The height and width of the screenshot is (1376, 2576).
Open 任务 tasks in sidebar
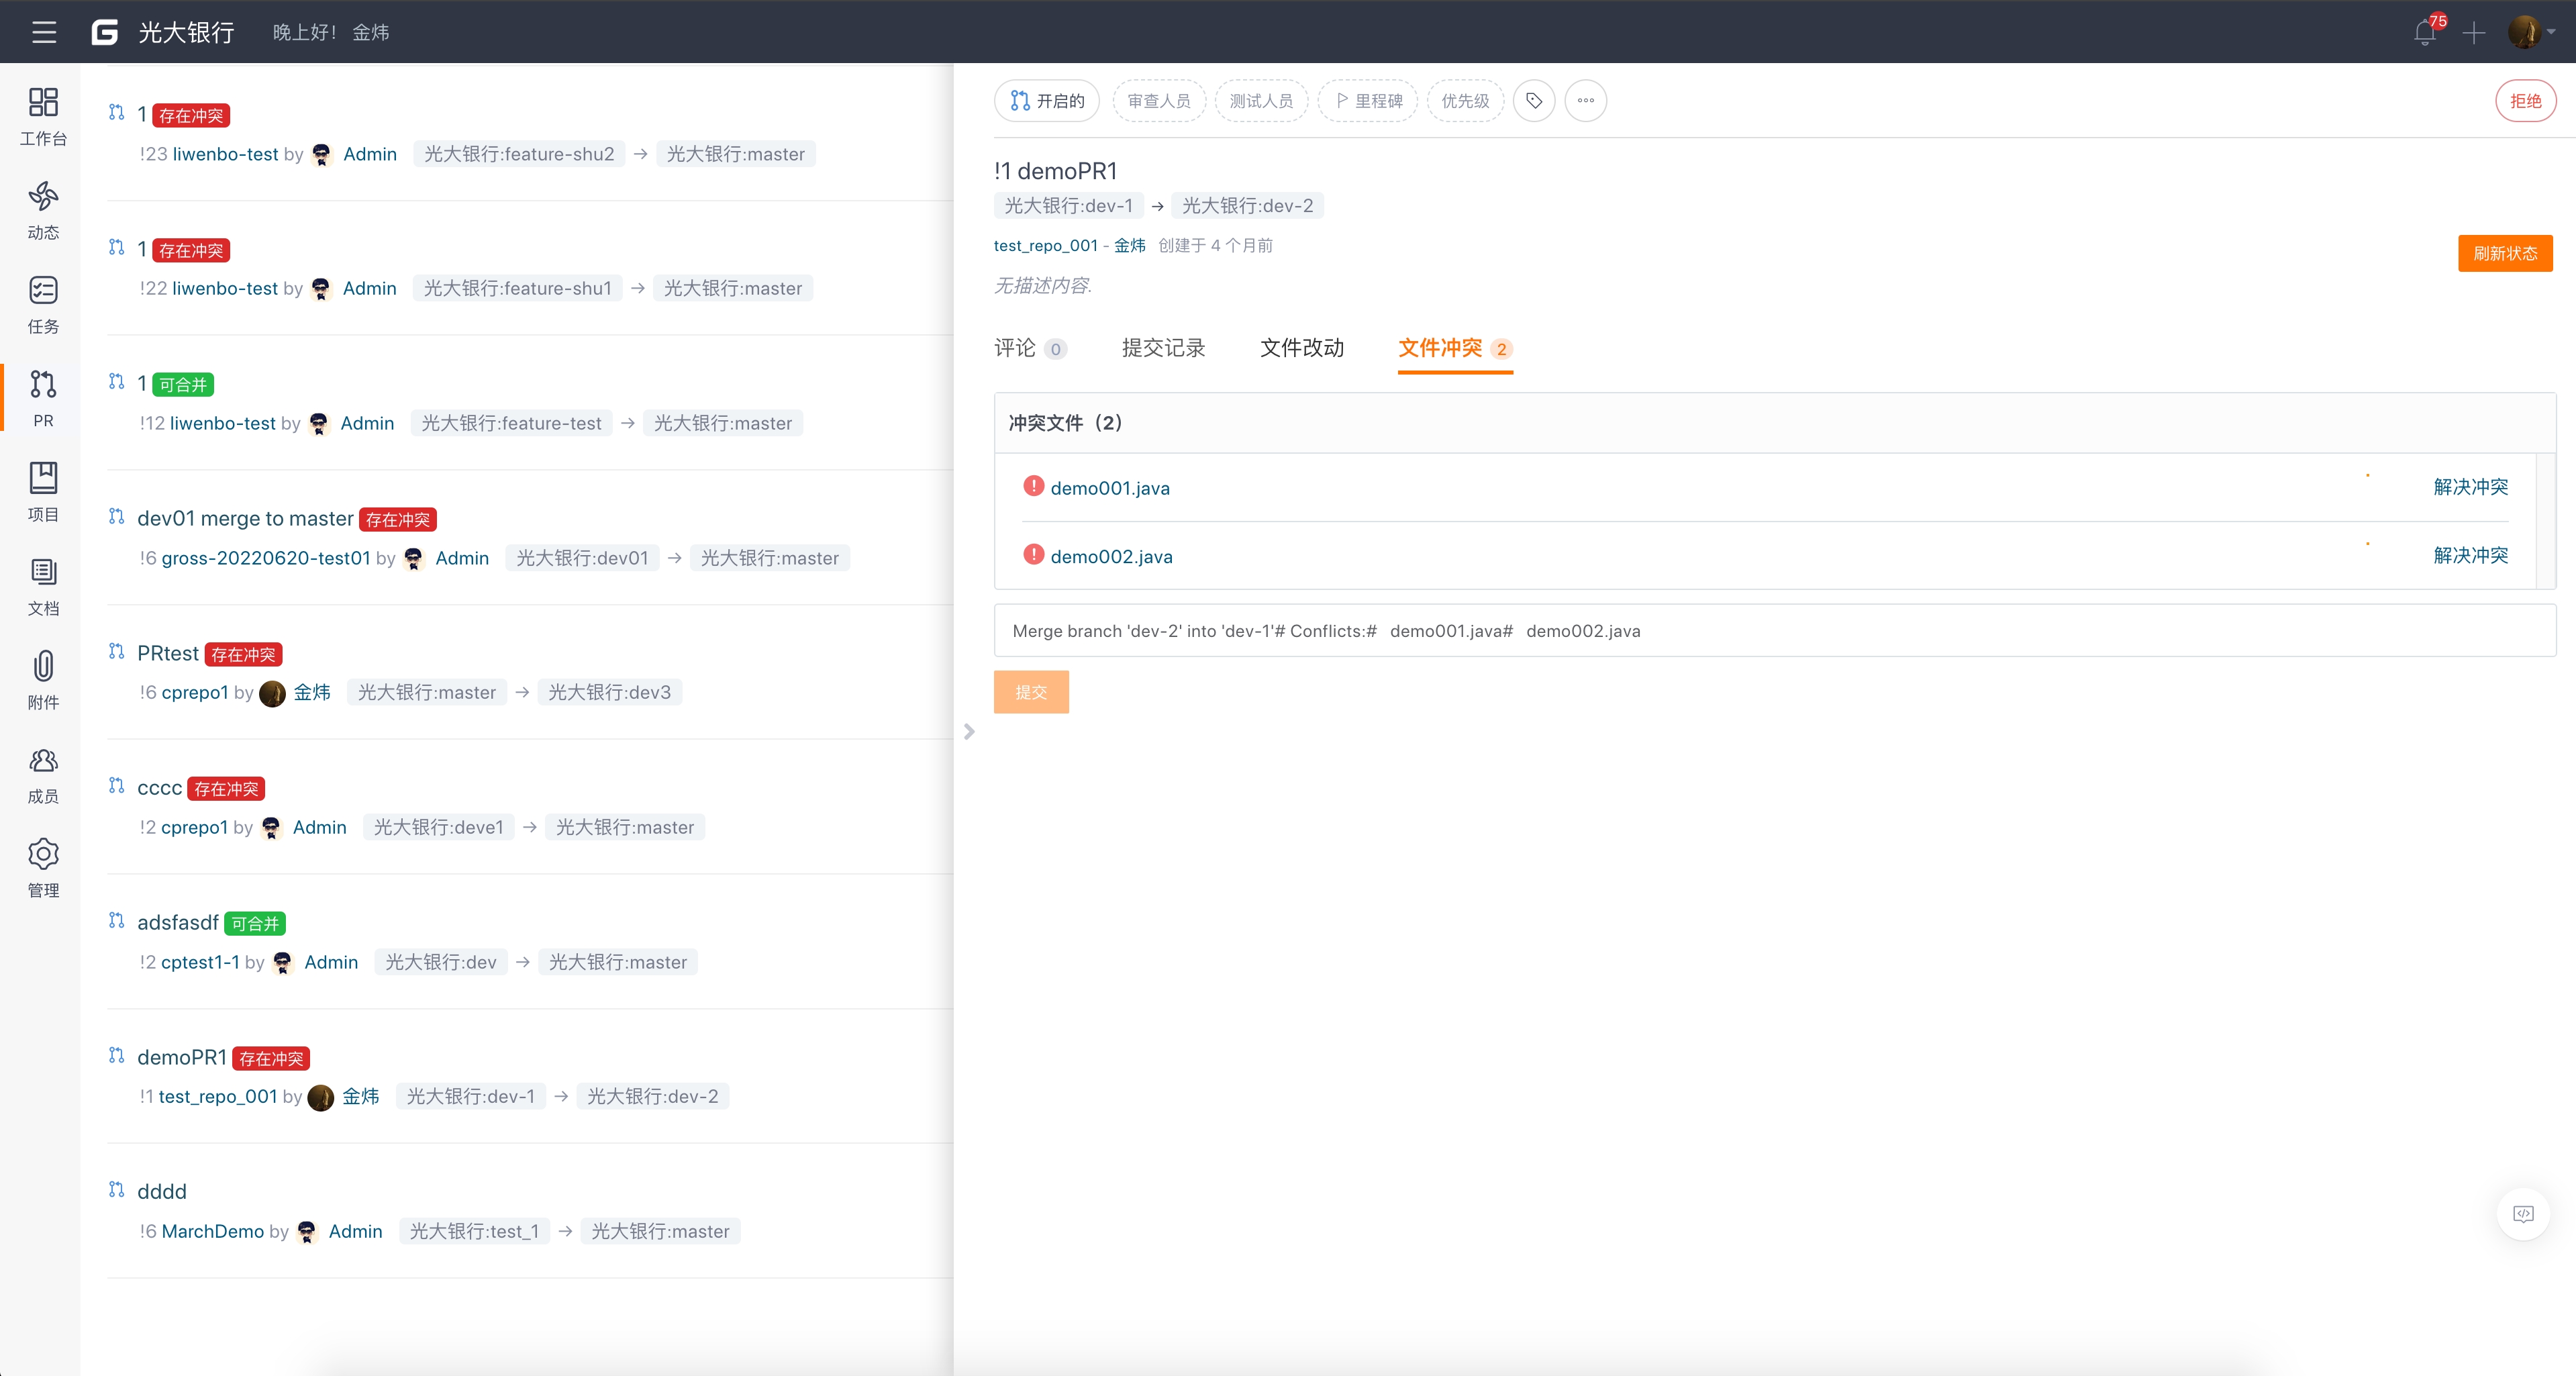tap(43, 303)
